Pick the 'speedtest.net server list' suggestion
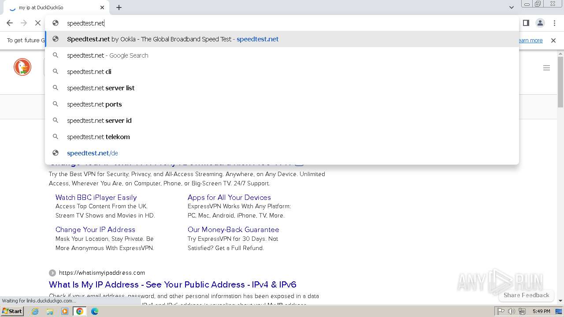Viewport: 564px width, 317px height. point(282,88)
